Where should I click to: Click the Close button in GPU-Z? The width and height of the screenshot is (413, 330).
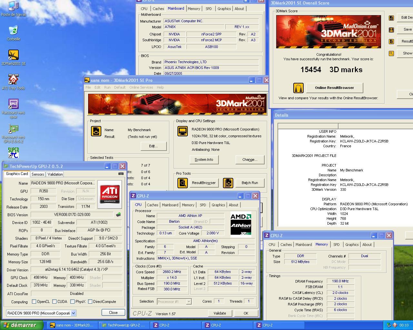[x=113, y=313]
